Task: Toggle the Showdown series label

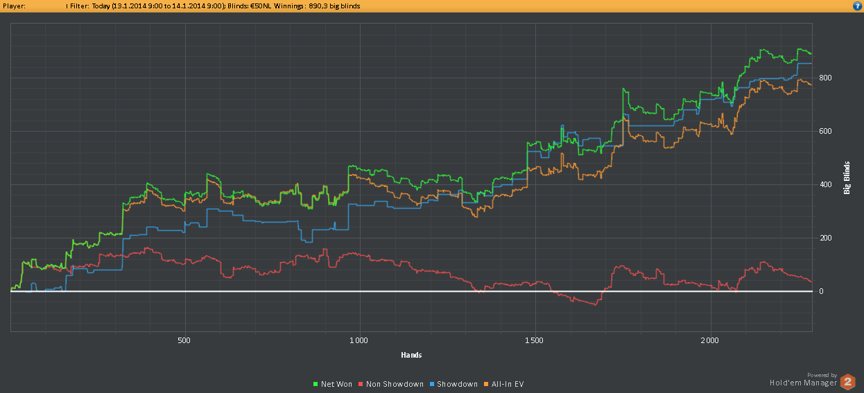Action: pos(456,384)
